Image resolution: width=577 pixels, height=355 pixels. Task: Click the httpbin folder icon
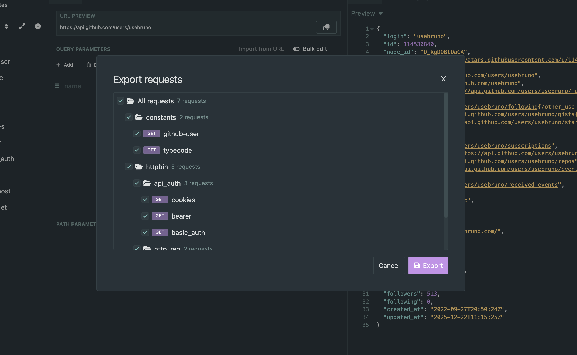[139, 167]
